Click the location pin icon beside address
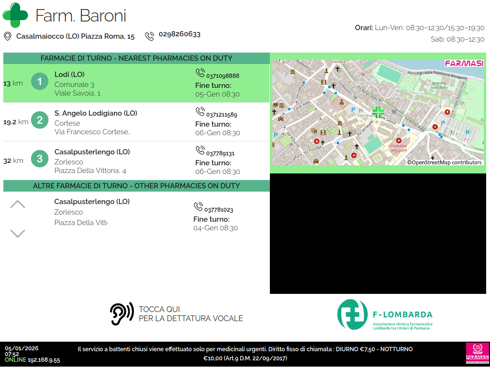Screen dimensions: 490x367 [8, 36]
